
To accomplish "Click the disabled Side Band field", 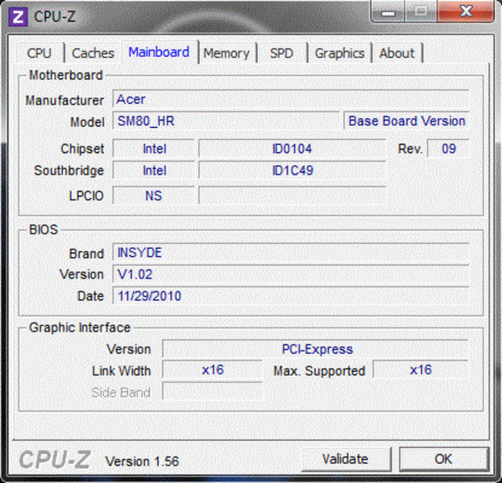I will pos(213,391).
